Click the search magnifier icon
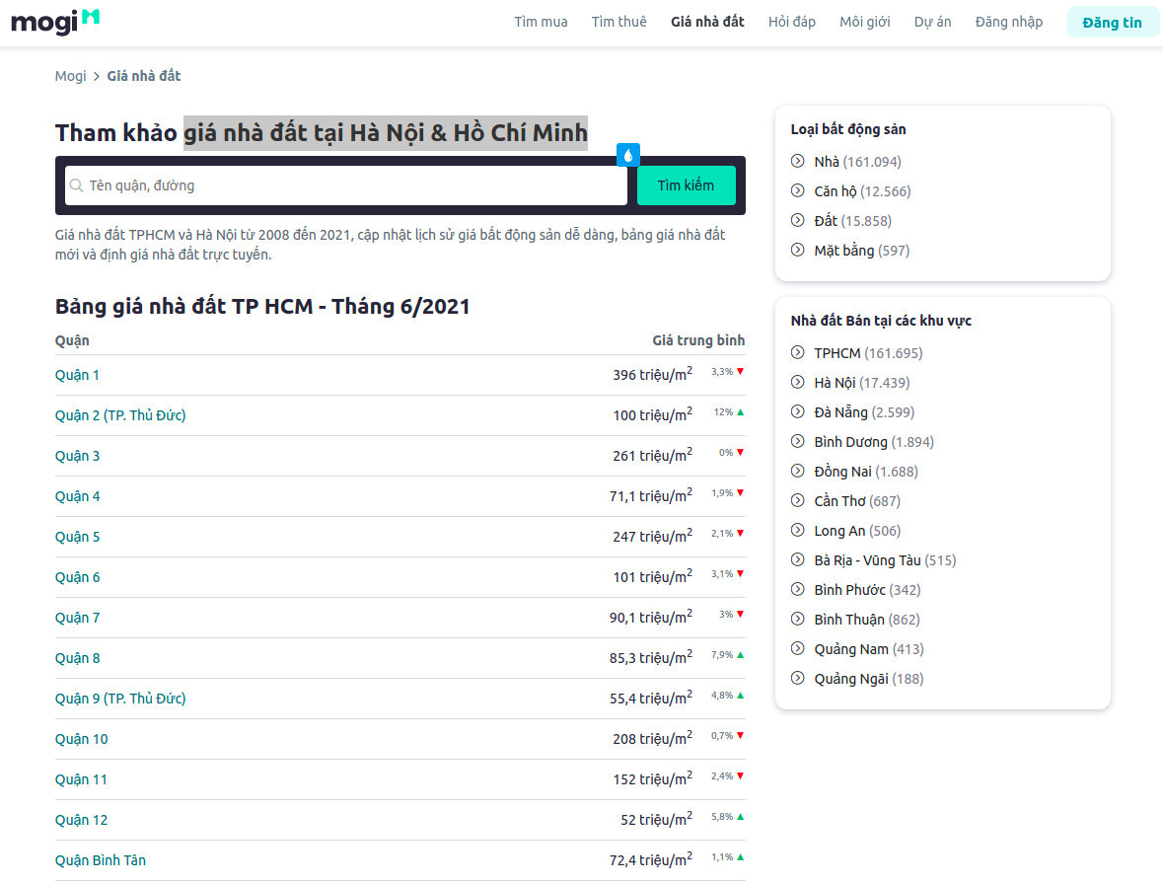Image resolution: width=1163 pixels, height=885 pixels. click(76, 185)
